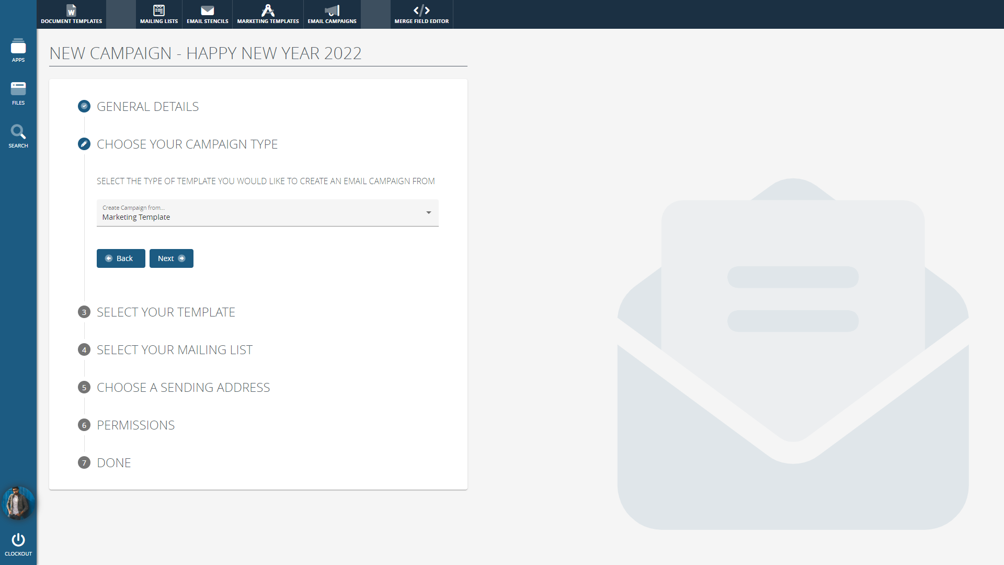Click the Search sidebar icon
Viewport: 1004px width, 565px height.
[x=18, y=136]
